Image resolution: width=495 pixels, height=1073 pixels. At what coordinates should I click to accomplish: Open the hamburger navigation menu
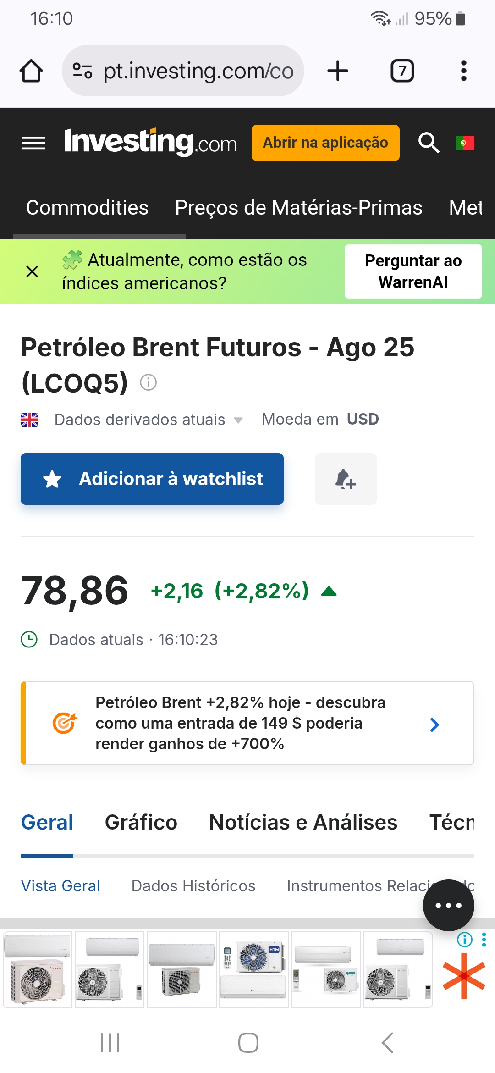(33, 143)
